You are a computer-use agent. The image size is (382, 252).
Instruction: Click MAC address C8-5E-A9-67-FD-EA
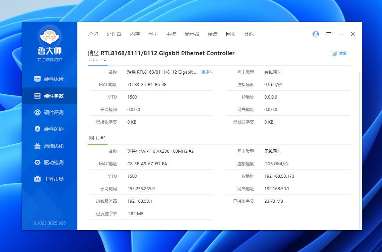pos(147,164)
